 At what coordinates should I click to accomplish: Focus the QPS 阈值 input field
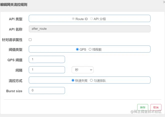(47, 59)
